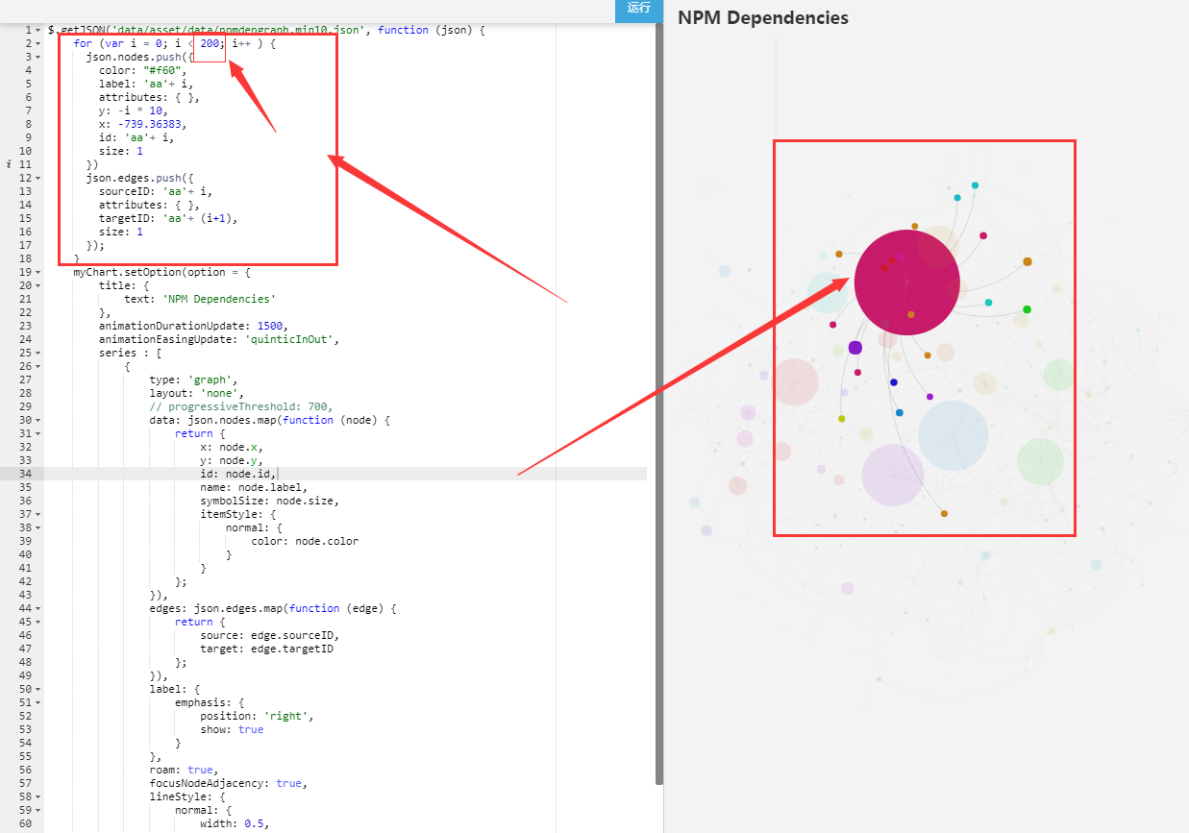Fold the edges map function at line 44
The width and height of the screenshot is (1189, 833).
coord(37,608)
